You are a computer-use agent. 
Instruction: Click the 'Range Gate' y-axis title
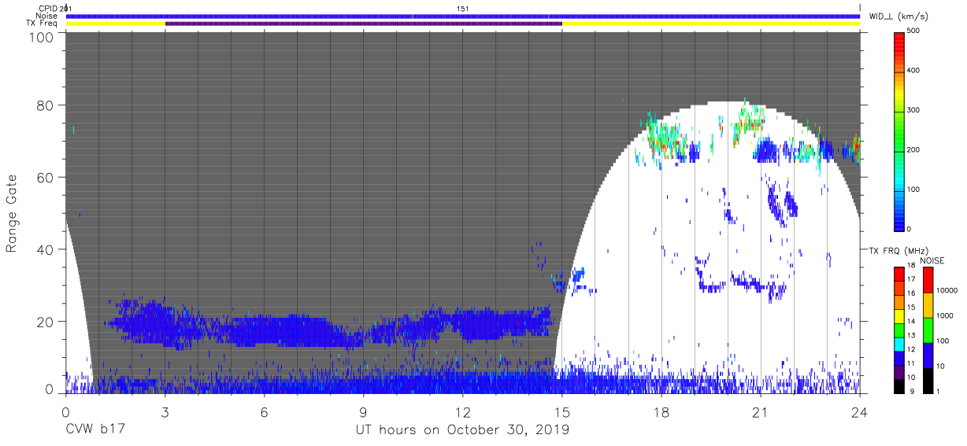pyautogui.click(x=11, y=213)
